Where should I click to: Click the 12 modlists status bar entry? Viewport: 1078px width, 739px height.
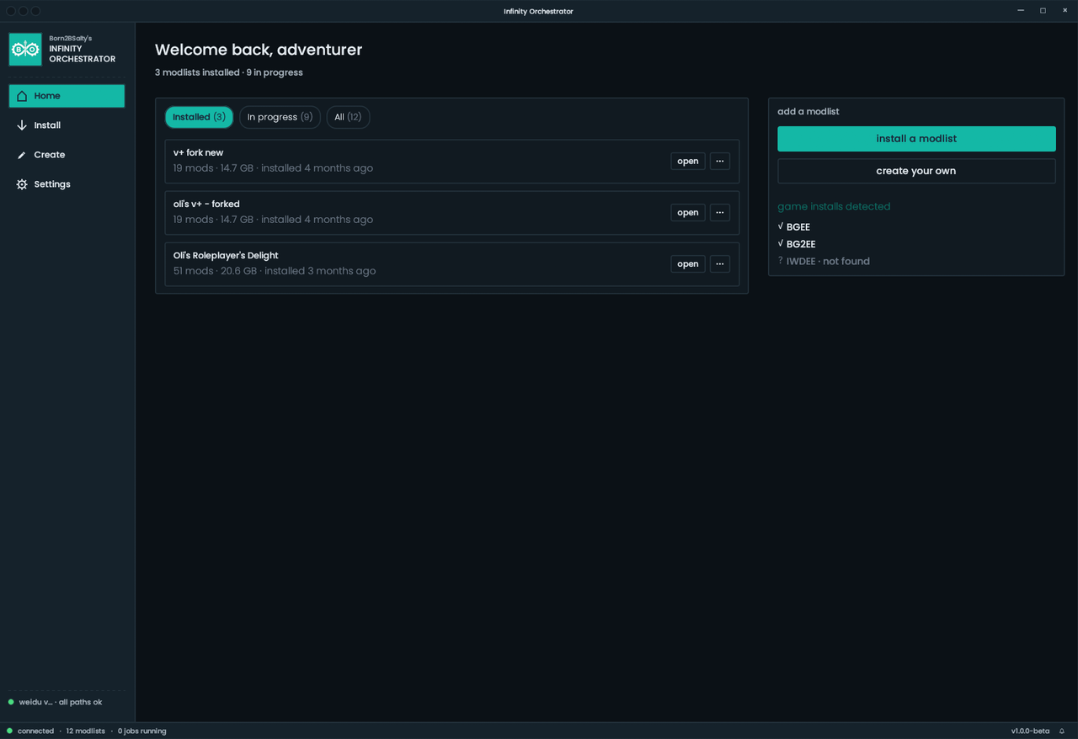coord(86,731)
